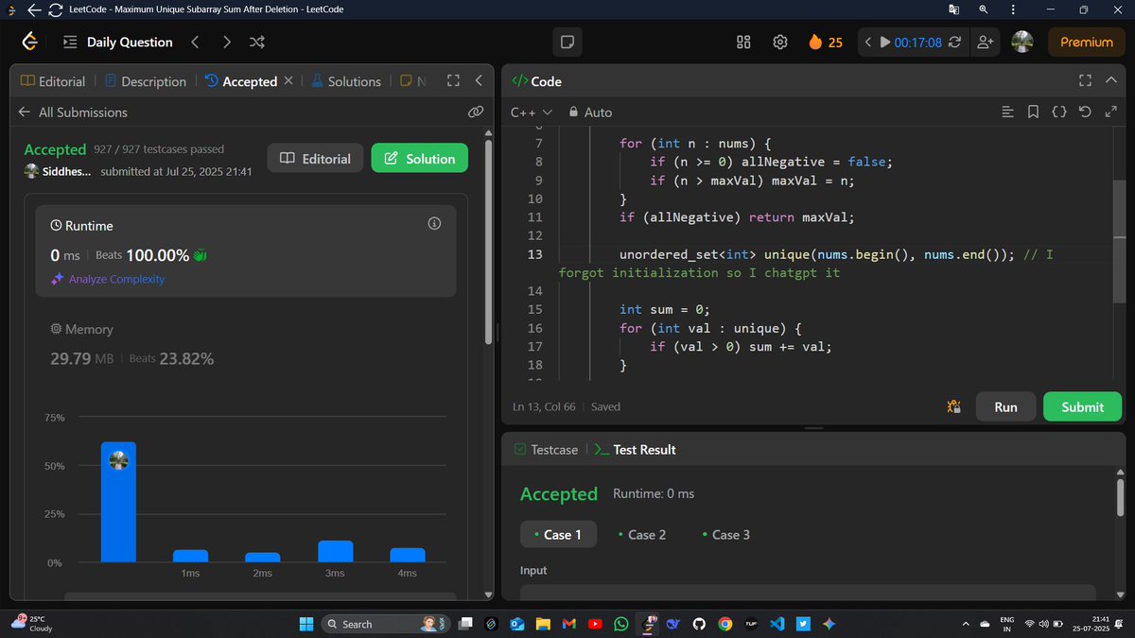View the 25-day streak flame

[x=825, y=42]
